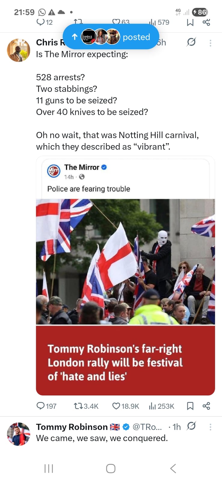Open more options for Tommy Robinson's post
The image size is (222, 483).
(x=210, y=427)
